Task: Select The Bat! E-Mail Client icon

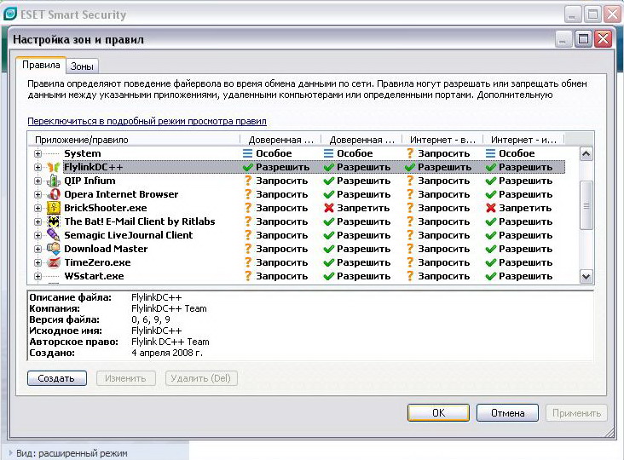Action: [53, 222]
